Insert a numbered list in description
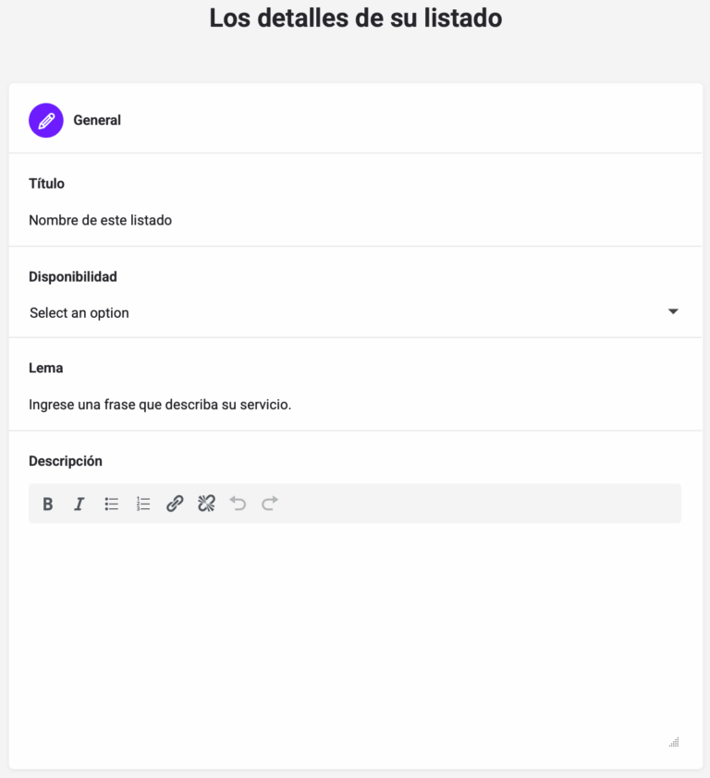The image size is (710, 778). click(143, 504)
